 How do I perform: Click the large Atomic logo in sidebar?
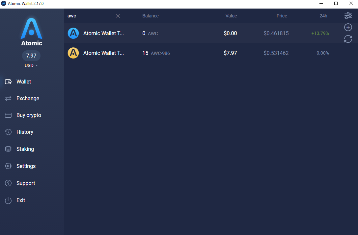pos(32,32)
